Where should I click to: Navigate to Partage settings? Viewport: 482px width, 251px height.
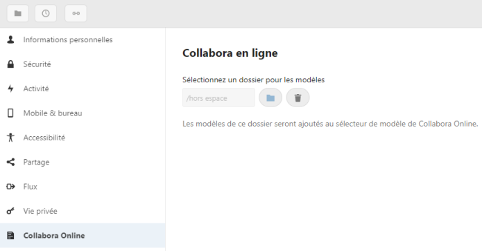(83, 162)
